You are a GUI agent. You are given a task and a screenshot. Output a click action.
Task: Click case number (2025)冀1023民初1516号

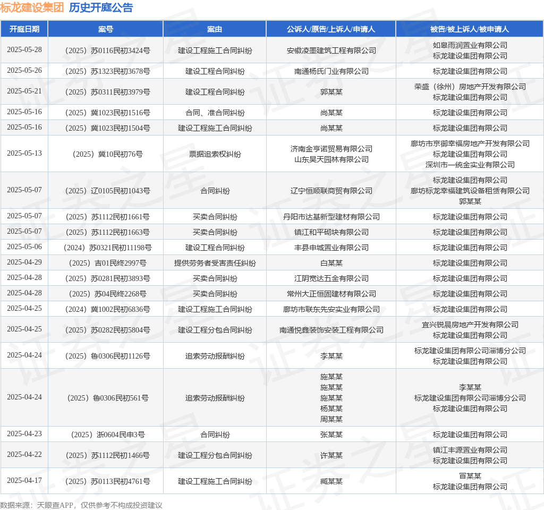(x=107, y=113)
